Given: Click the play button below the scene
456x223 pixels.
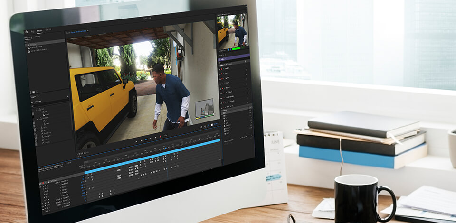Looking at the screenshot, I should 151,139.
